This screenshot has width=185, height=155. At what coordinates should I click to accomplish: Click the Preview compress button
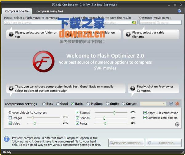click(126, 143)
